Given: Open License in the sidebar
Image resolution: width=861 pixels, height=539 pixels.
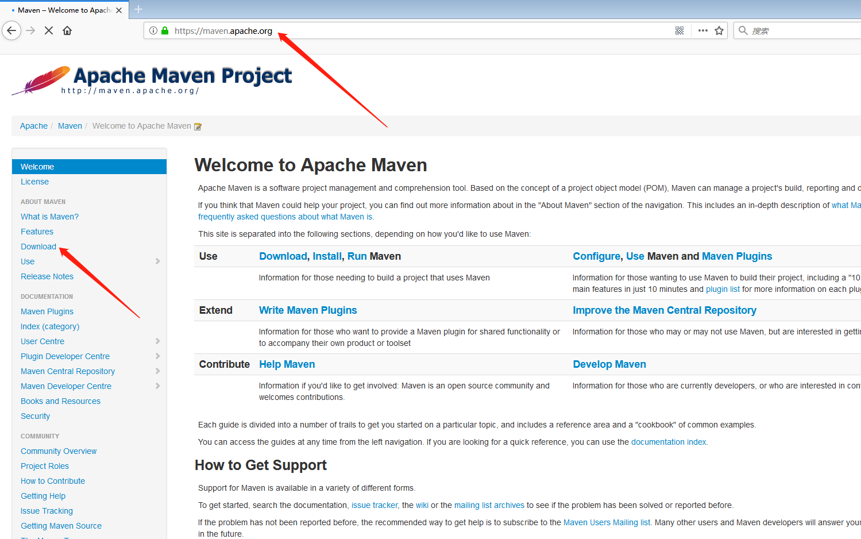Looking at the screenshot, I should point(34,182).
